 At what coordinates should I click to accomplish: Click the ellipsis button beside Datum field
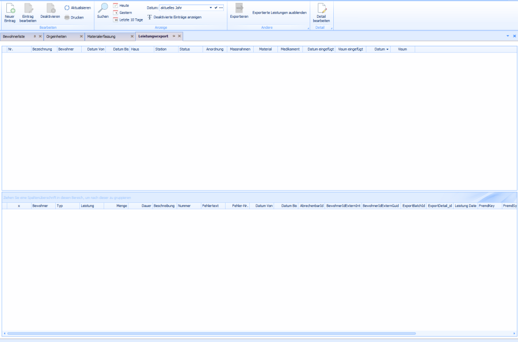(x=221, y=7)
